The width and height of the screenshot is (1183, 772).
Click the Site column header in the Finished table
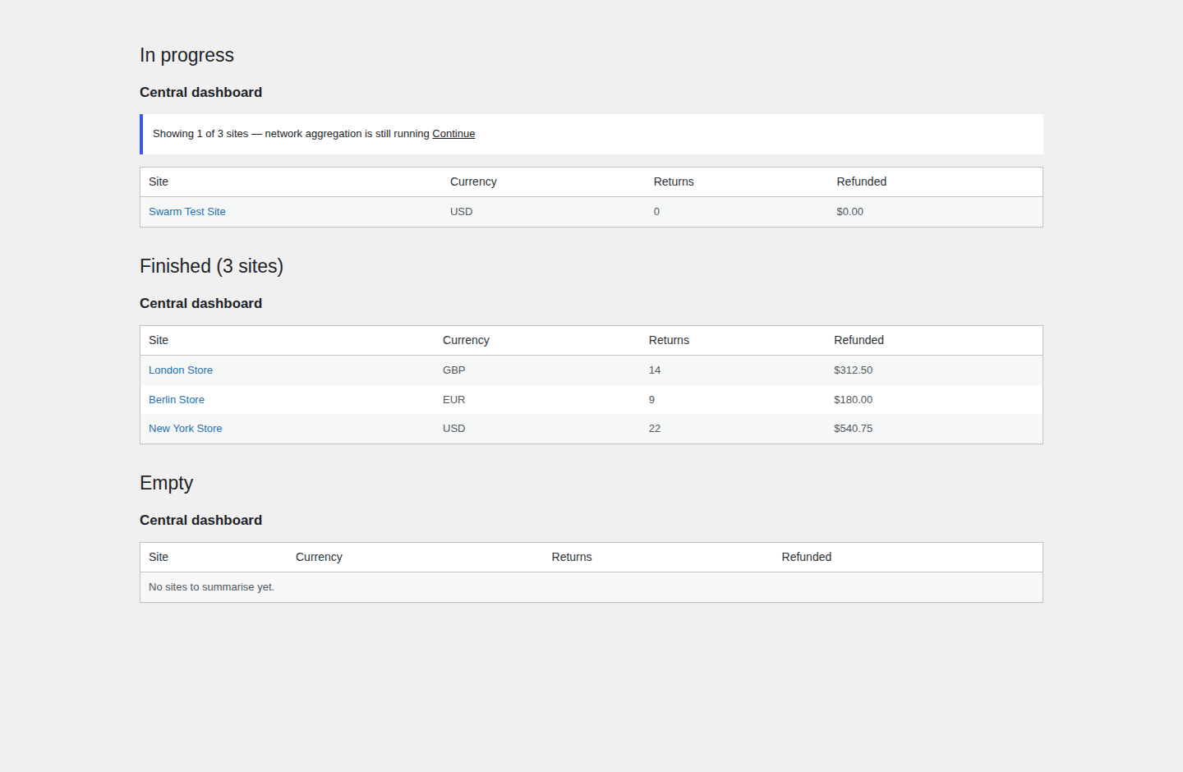[x=159, y=340]
